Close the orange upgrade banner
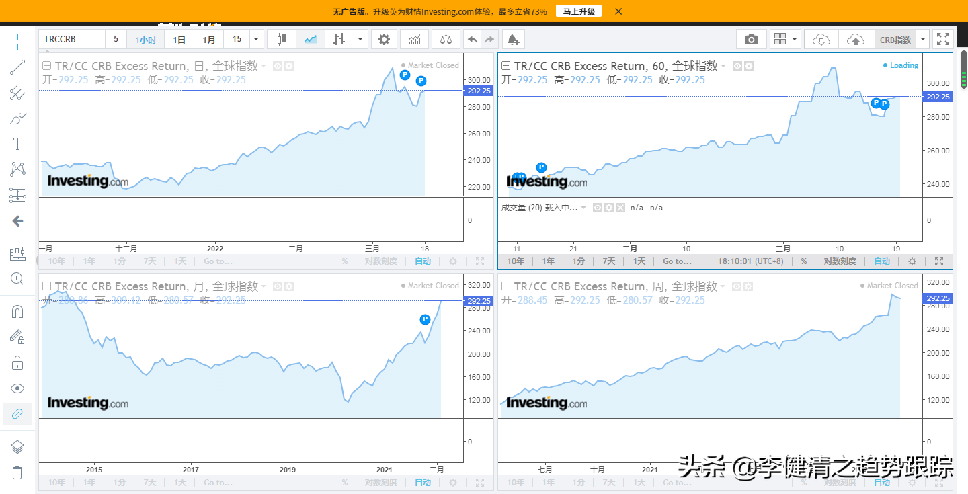 tap(618, 11)
